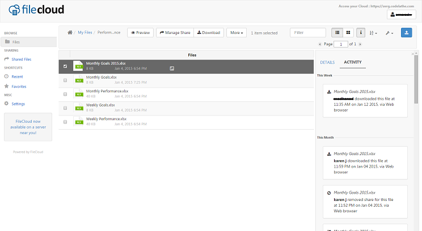Click the share indicator on Monthly Goals 2015.xlsx
Screen dimensions: 422x231
(172, 69)
